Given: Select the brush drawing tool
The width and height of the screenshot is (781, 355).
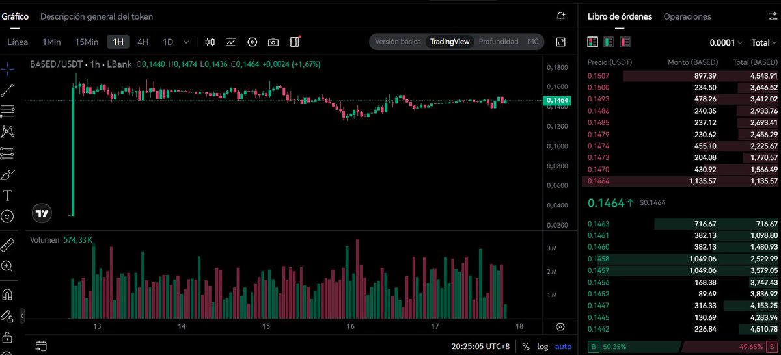Looking at the screenshot, I should click(8, 174).
